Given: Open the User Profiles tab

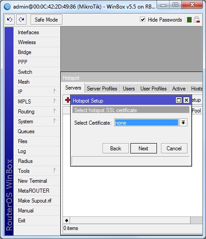Looking at the screenshot, I should (153, 88).
